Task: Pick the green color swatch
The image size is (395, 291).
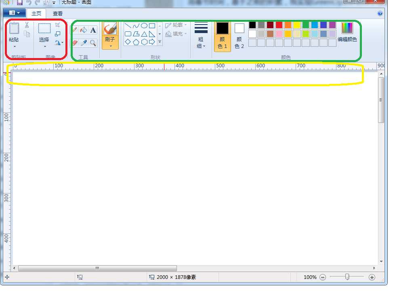Action: (306, 25)
